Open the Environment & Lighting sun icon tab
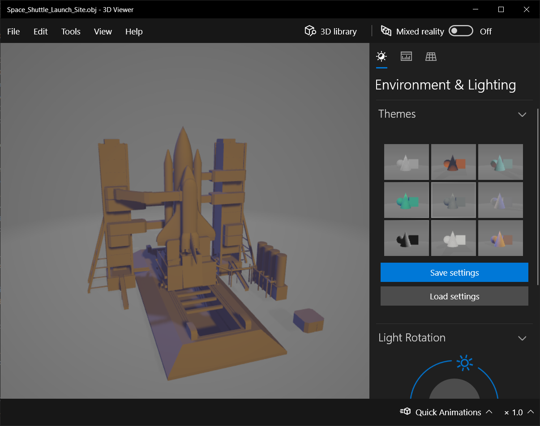This screenshot has height=426, width=540. 381,56
